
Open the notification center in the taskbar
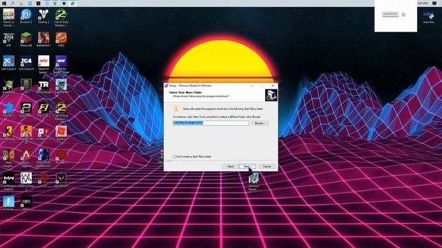(x=434, y=3)
